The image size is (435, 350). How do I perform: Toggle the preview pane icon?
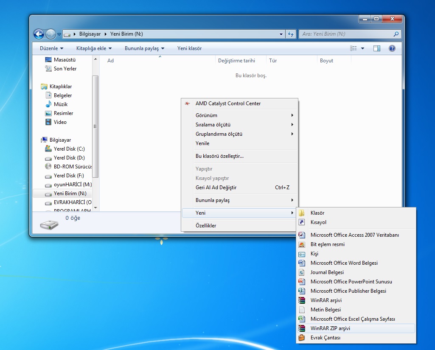click(377, 48)
